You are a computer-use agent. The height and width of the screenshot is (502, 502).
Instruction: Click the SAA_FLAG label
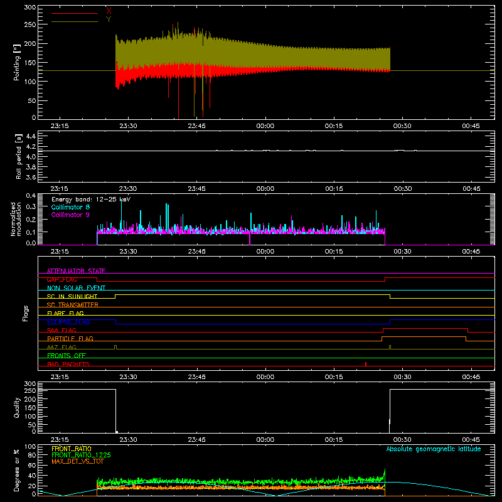(x=61, y=330)
